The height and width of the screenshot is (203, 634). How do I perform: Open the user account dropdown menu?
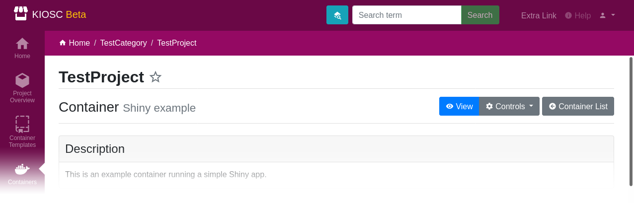607,15
